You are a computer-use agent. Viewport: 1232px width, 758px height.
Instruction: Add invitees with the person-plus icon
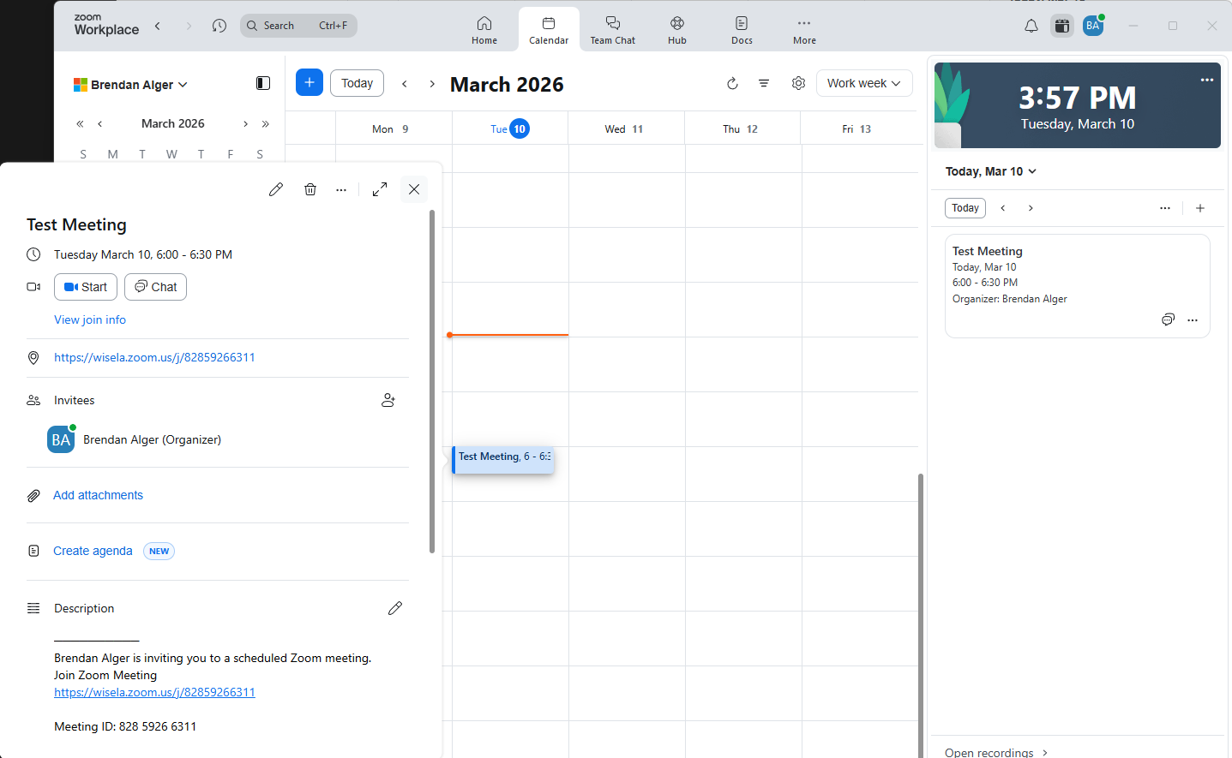pos(388,399)
